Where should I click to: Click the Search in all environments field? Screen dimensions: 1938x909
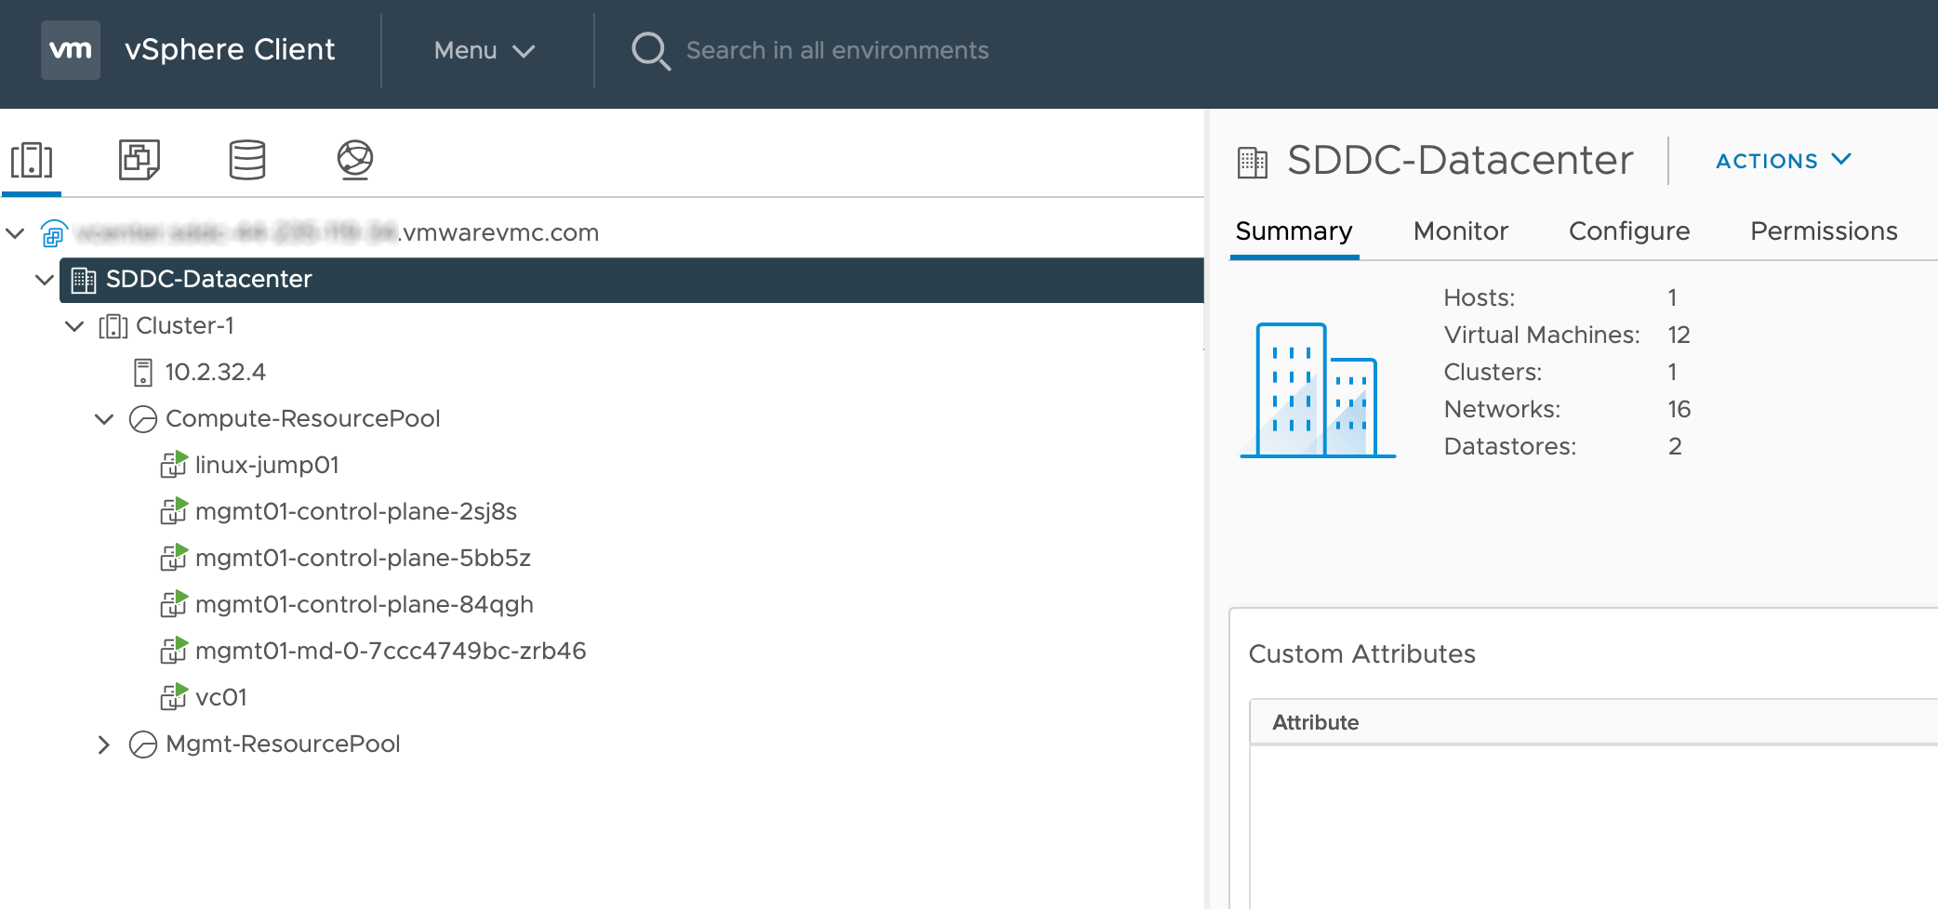click(x=837, y=50)
